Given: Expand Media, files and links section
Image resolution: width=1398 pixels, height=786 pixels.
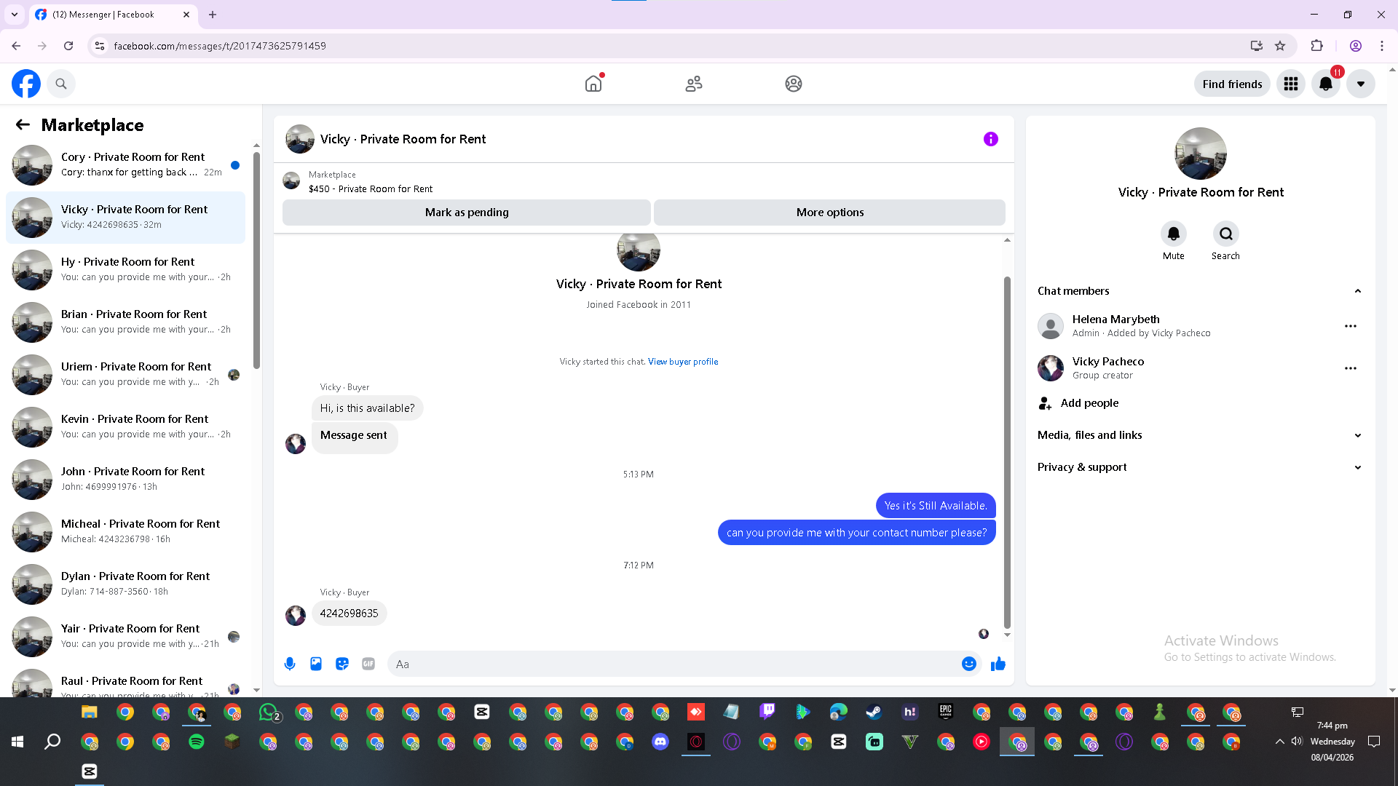Looking at the screenshot, I should 1357,435.
